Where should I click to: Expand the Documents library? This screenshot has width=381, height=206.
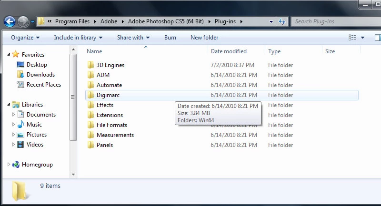[x=13, y=114]
